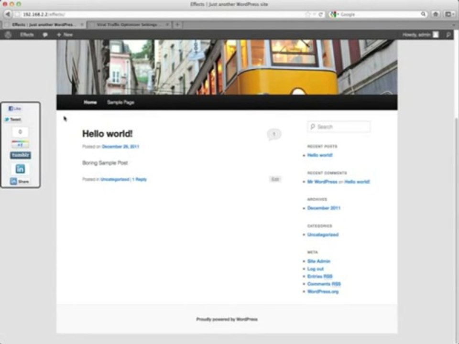The width and height of the screenshot is (459, 344).
Task: Open the New menu in admin bar
Action: (65, 34)
